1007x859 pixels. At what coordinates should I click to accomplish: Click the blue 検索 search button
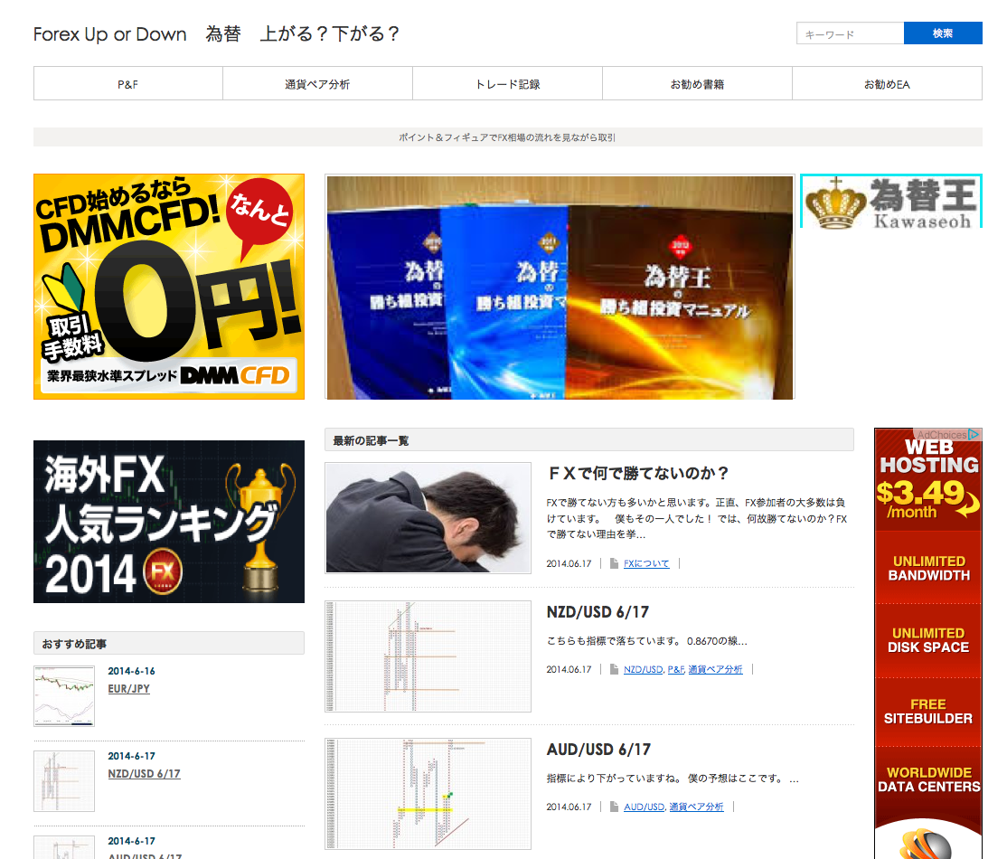tap(943, 33)
